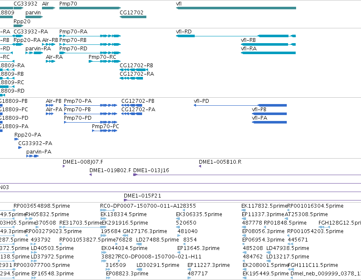Click BAC clone DME1-013J16
The height and width of the screenshot is (280, 361).
(247, 175)
